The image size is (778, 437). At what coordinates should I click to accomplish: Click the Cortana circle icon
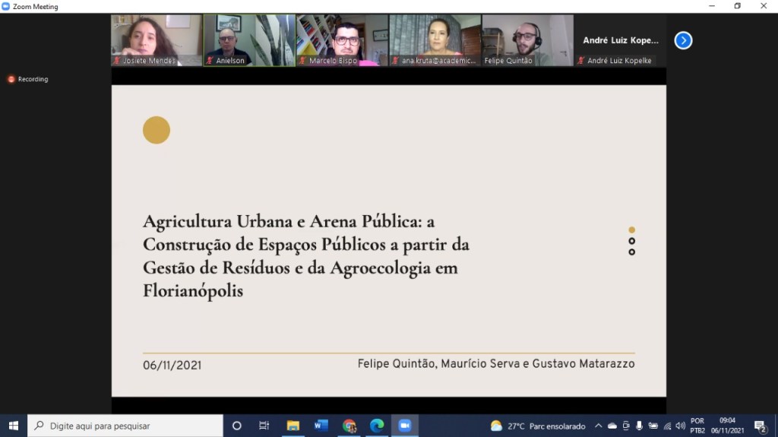pos(236,426)
